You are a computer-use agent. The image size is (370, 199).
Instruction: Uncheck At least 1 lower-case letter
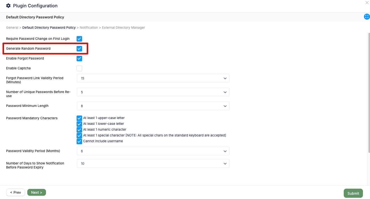[x=79, y=124]
